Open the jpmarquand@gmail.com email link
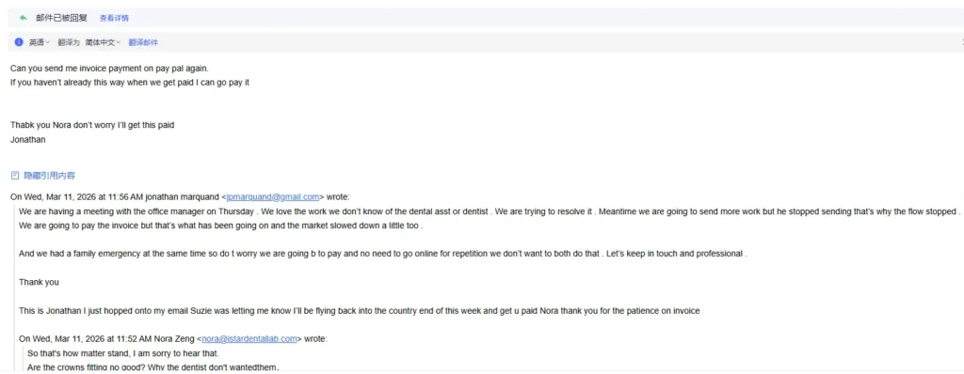 coord(273,197)
